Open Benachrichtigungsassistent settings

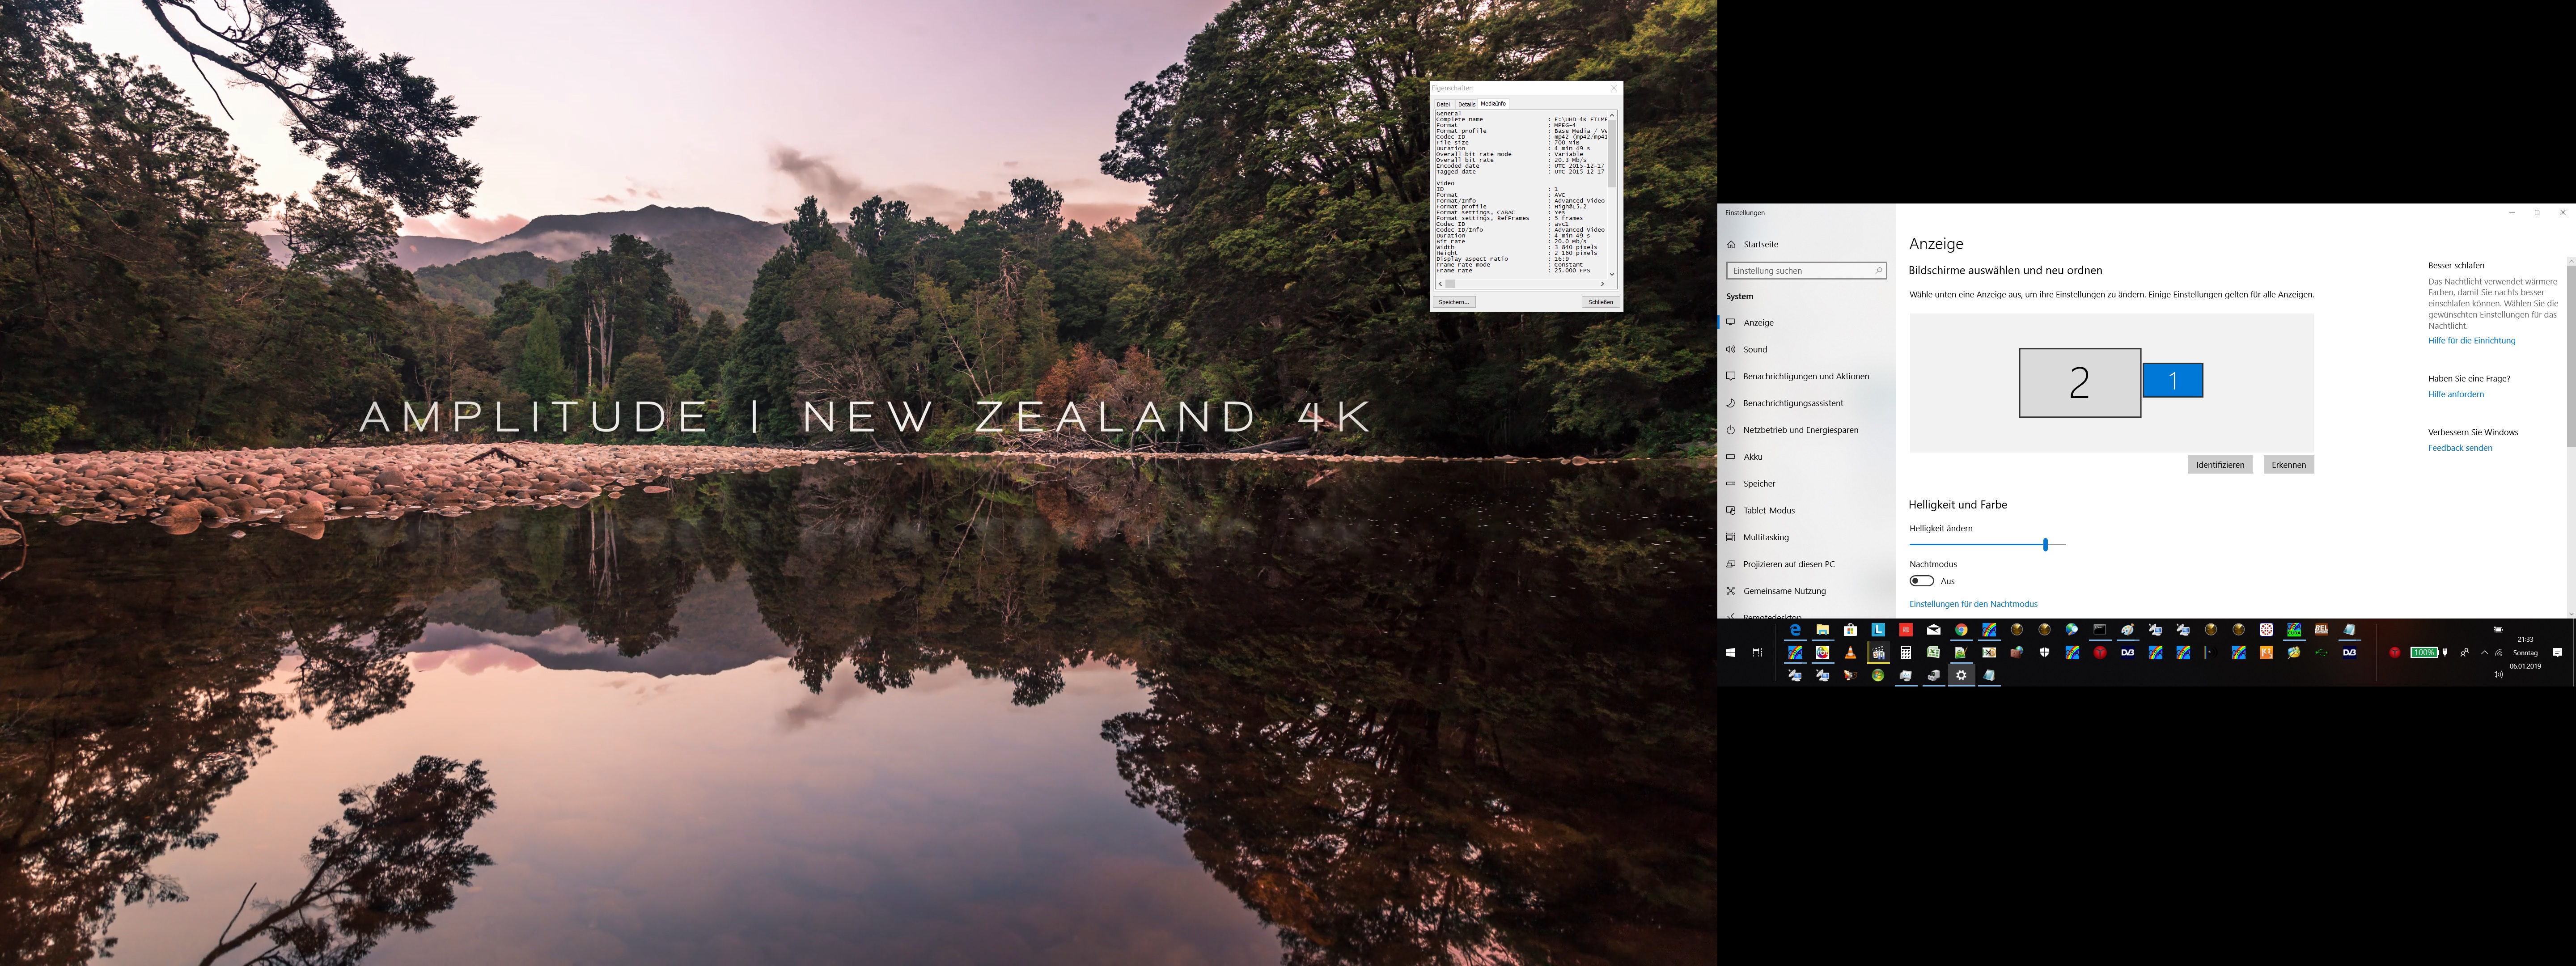coord(1806,403)
